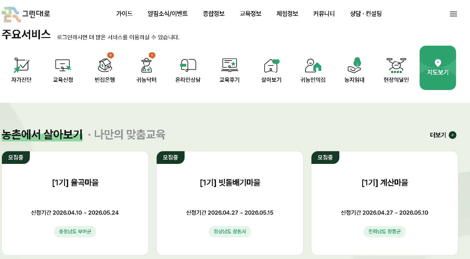The width and height of the screenshot is (470, 259).
Task: Open the [1기] 계산마을 card title
Action: (385, 183)
